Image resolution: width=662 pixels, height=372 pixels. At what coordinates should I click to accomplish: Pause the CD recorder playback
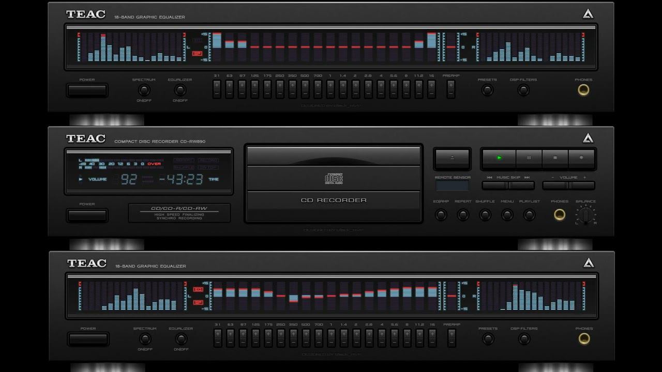pos(529,158)
